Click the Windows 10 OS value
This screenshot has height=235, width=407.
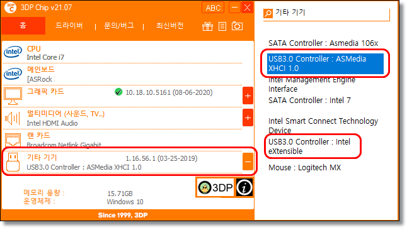(125, 202)
